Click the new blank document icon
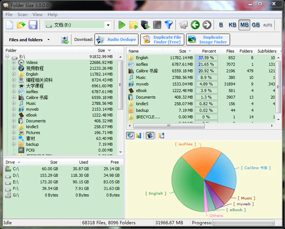The height and width of the screenshot is (229, 285). pos(10,25)
